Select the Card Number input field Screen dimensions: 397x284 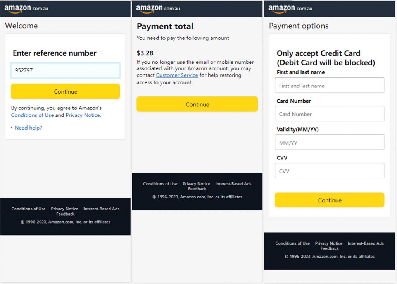click(x=330, y=114)
